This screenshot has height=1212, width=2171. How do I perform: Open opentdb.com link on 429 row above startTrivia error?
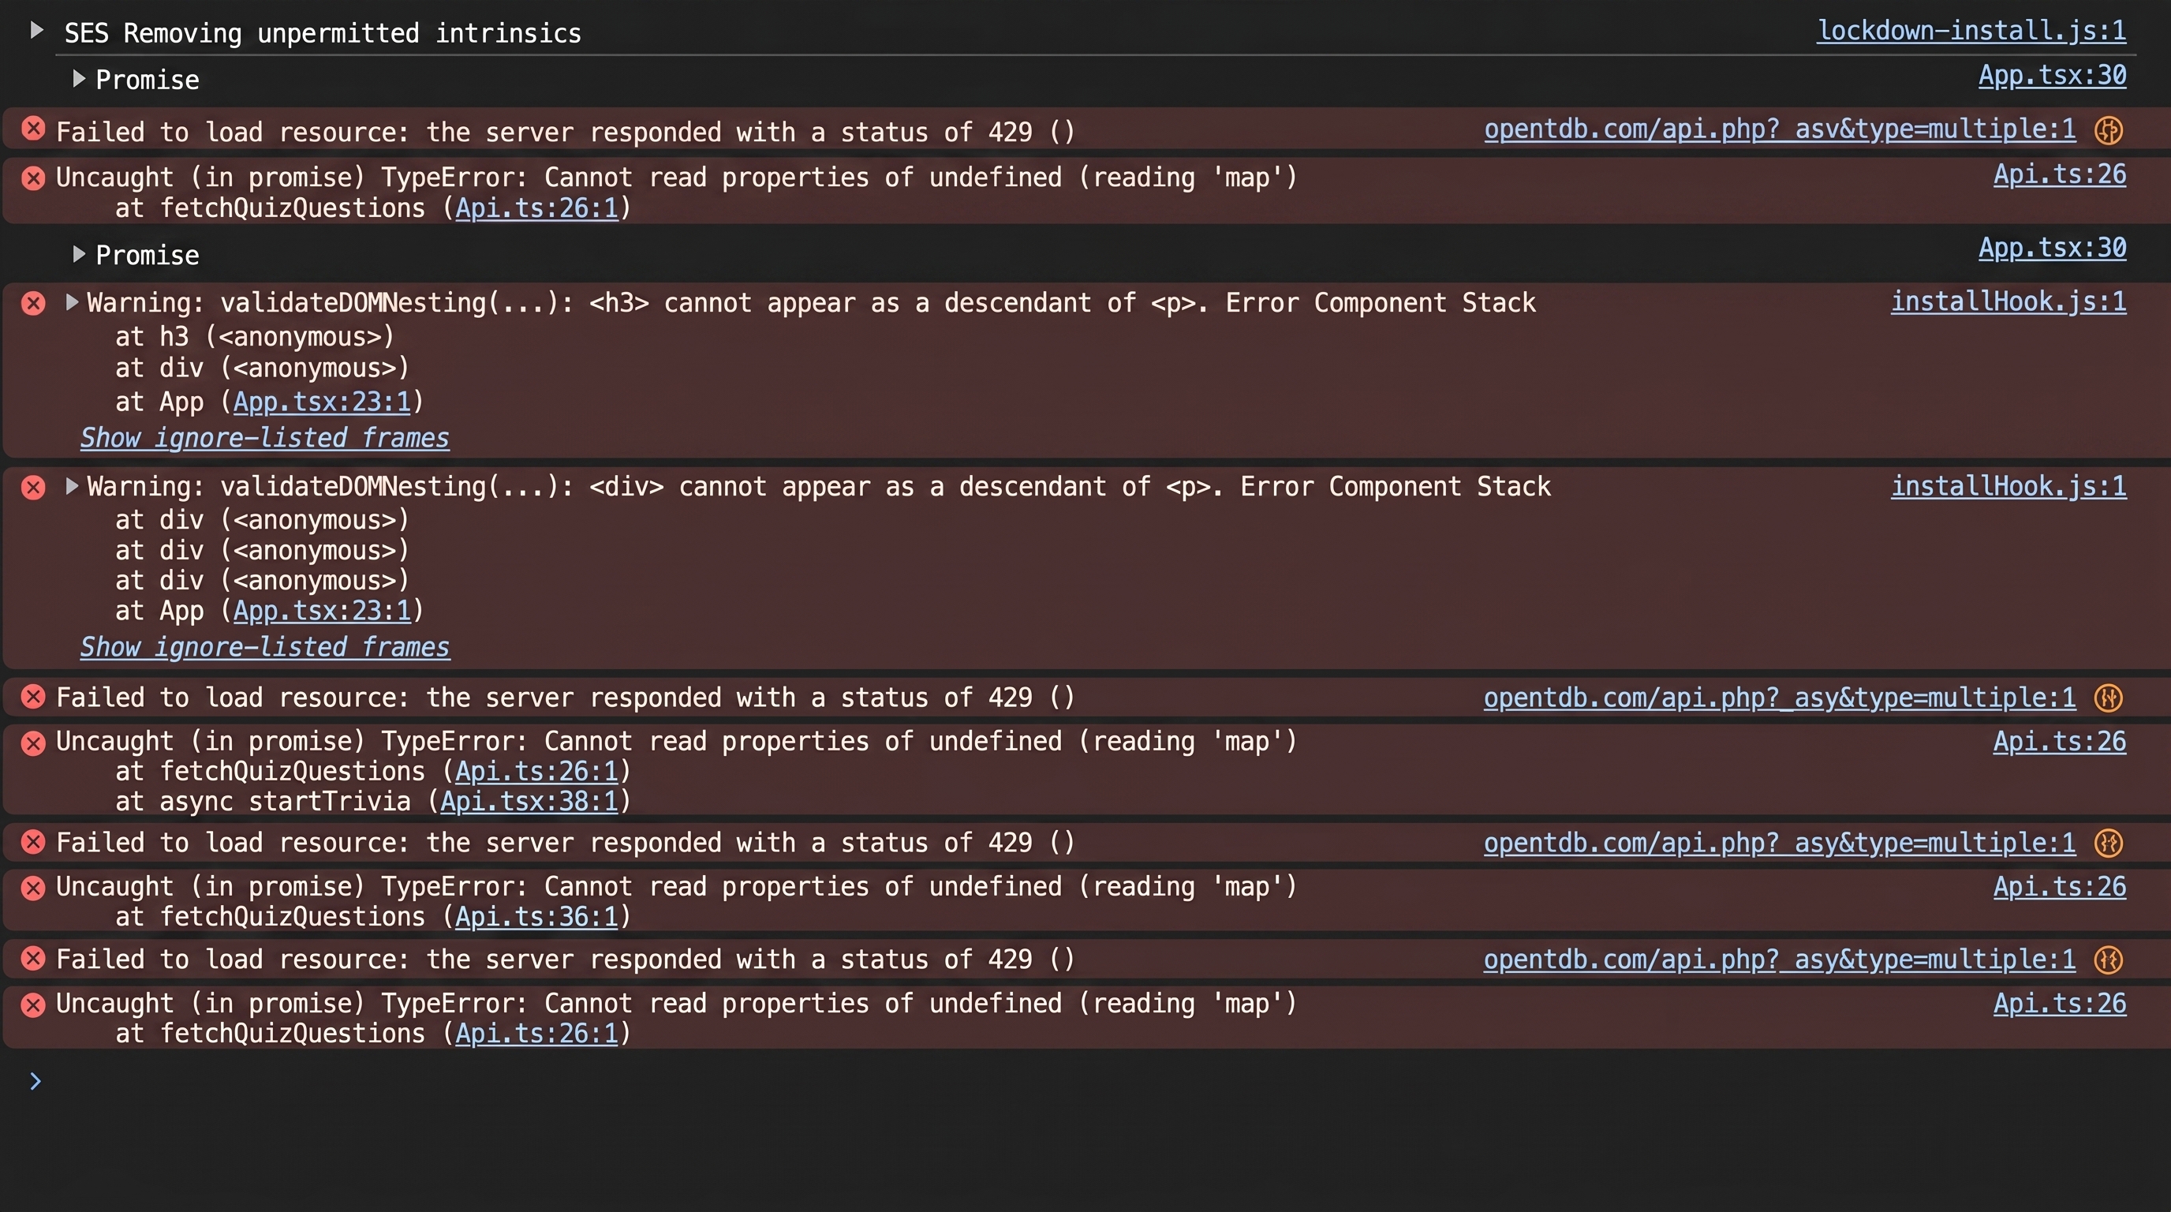(1780, 698)
